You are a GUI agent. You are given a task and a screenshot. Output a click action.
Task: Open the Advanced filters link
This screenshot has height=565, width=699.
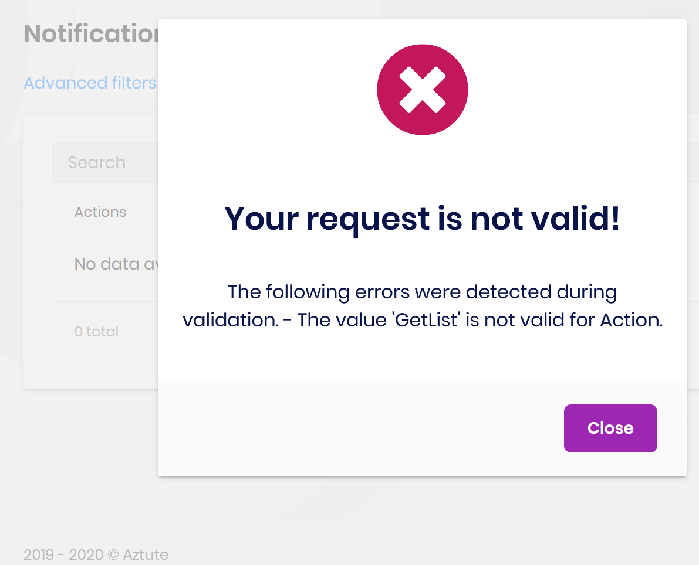[90, 83]
